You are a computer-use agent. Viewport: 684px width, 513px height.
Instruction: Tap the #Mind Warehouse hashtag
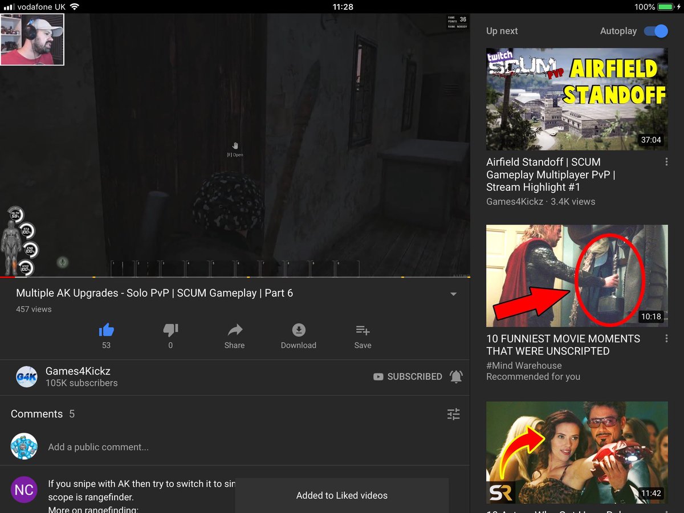(x=524, y=365)
